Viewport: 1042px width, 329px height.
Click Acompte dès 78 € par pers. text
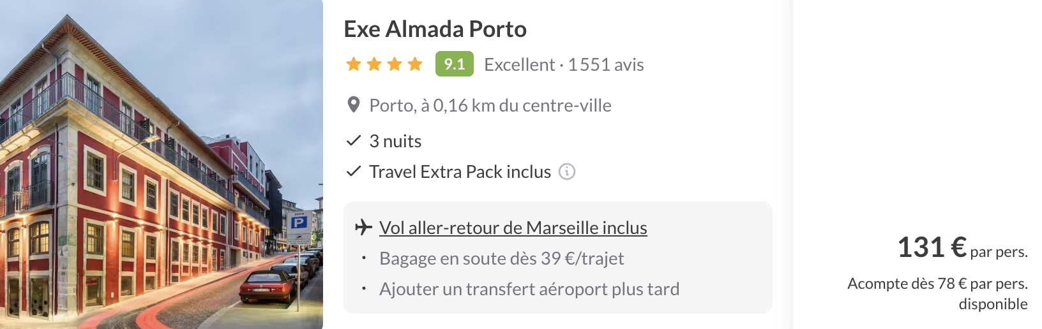937,284
